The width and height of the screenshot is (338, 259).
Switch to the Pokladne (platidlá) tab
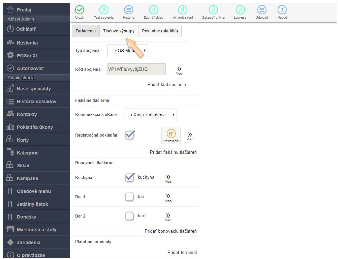tap(160, 31)
